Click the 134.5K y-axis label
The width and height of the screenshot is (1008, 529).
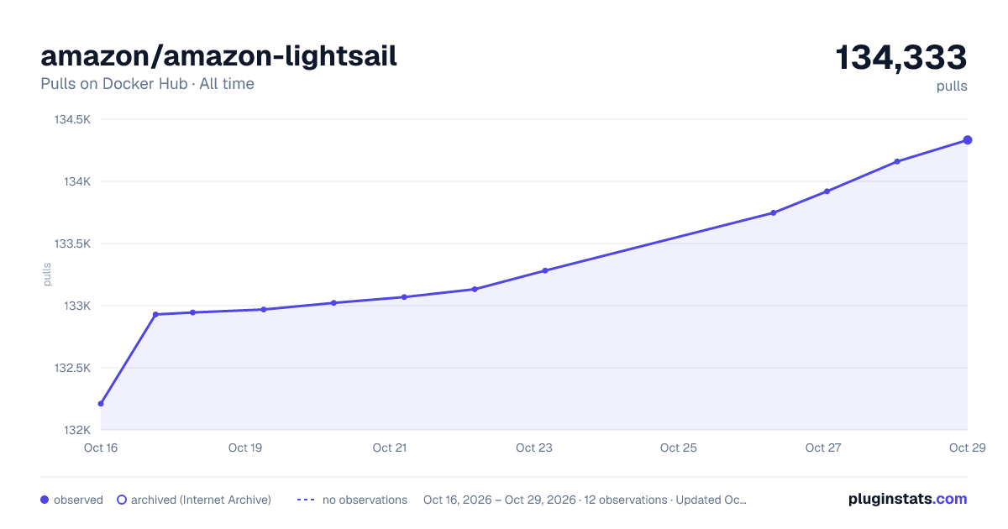(x=72, y=120)
